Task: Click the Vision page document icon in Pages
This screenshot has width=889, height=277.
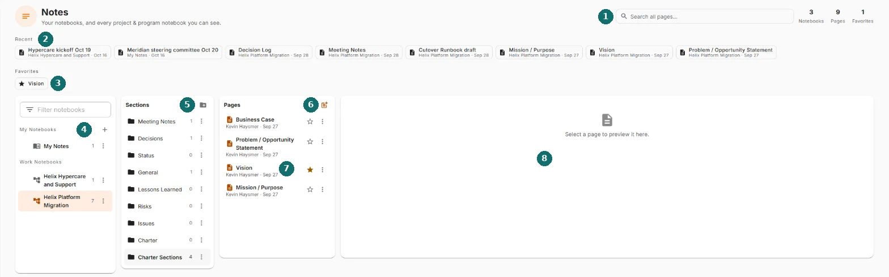Action: click(x=230, y=168)
